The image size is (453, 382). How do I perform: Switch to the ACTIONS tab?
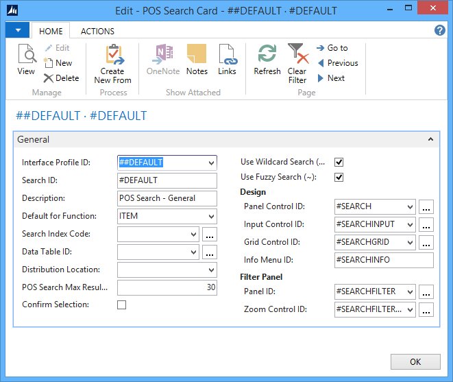97,31
